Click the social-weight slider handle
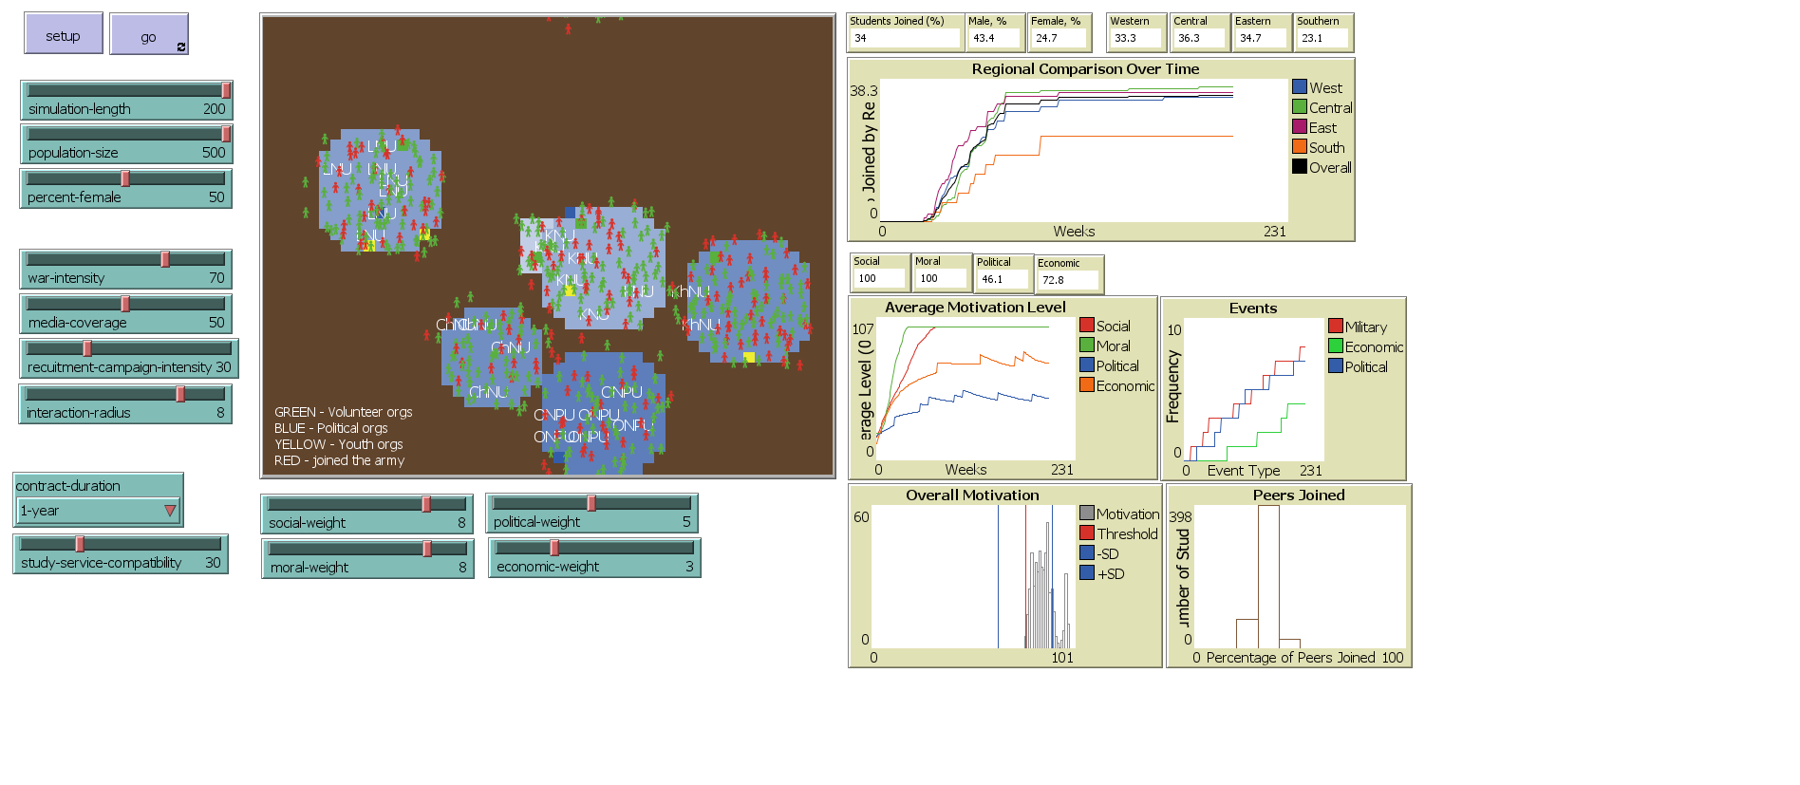This screenshot has width=1800, height=785. (x=426, y=504)
